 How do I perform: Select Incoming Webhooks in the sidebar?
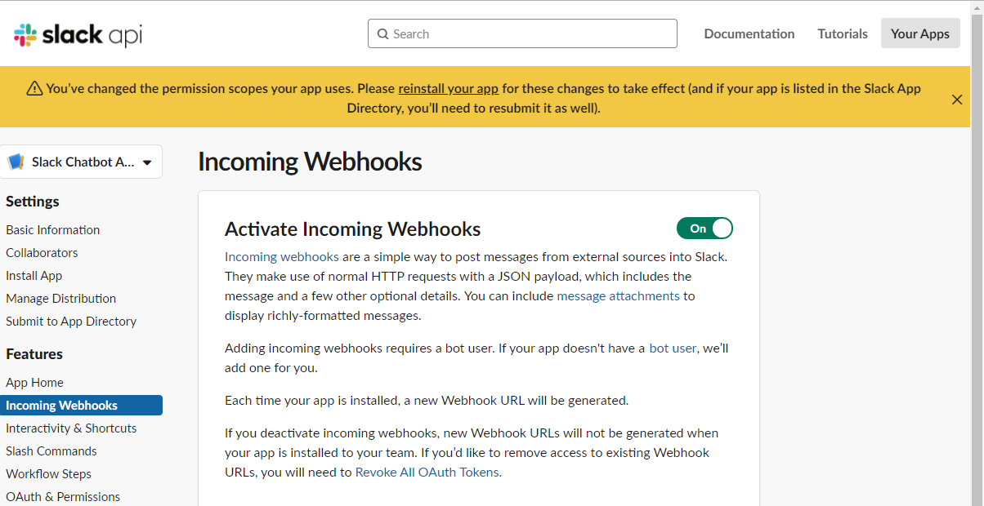pos(82,406)
